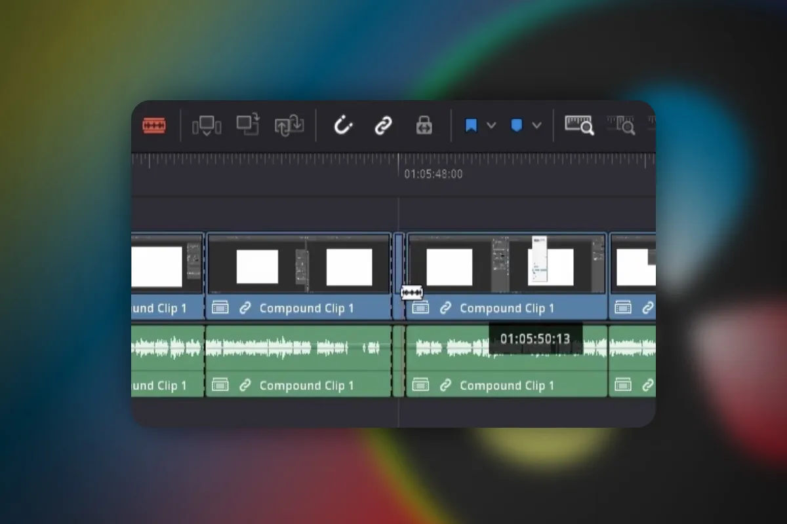
Task: Click the 01:05:48:00 timecode on ruler
Action: coord(433,174)
